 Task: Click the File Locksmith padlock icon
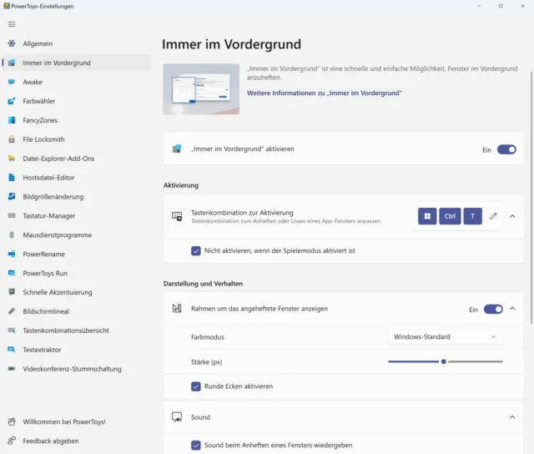coord(13,139)
